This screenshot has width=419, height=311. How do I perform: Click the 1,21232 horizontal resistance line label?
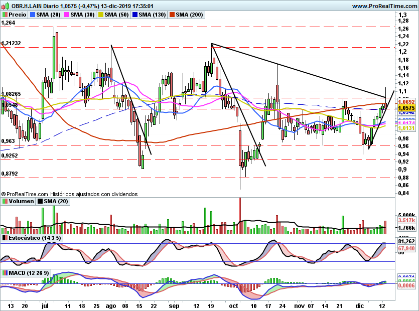coord(11,43)
